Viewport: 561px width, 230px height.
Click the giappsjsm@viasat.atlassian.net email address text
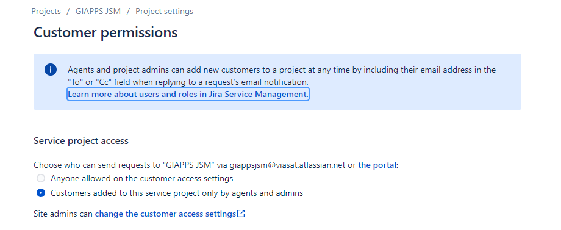pyautogui.click(x=288, y=165)
